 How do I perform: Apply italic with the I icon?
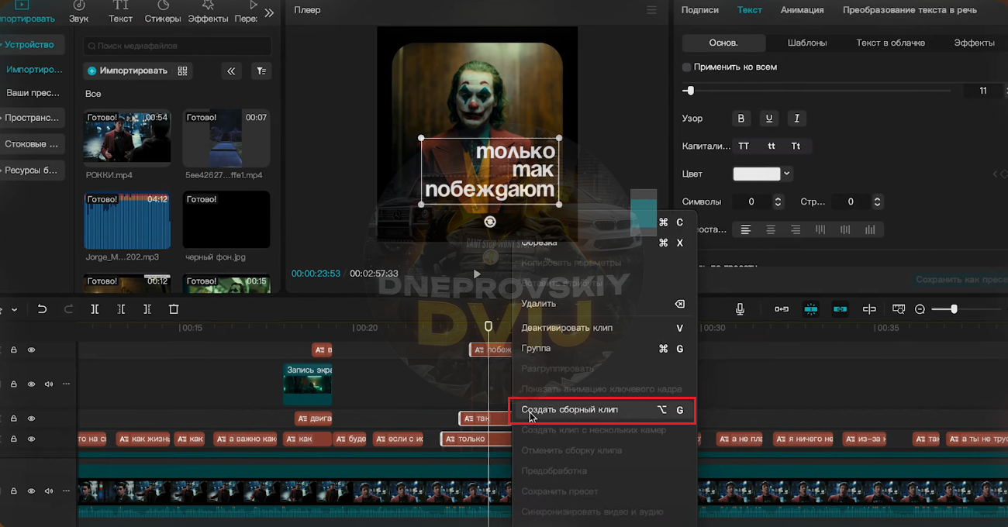coord(796,119)
